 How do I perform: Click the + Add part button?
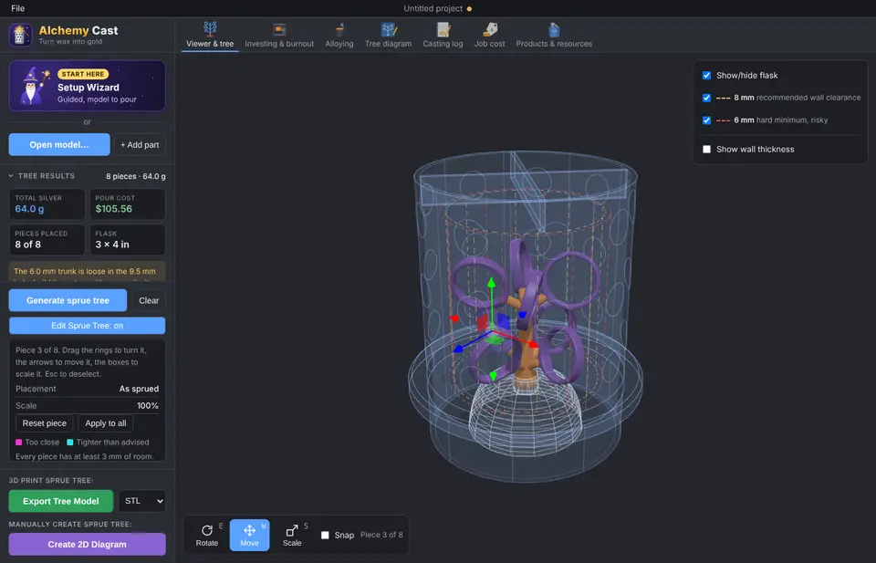point(140,145)
